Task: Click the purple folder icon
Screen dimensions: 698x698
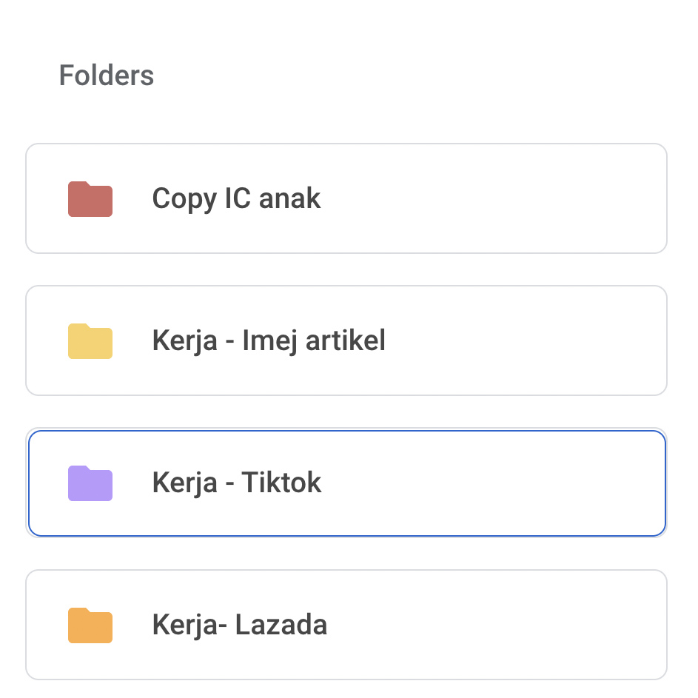Action: [90, 483]
